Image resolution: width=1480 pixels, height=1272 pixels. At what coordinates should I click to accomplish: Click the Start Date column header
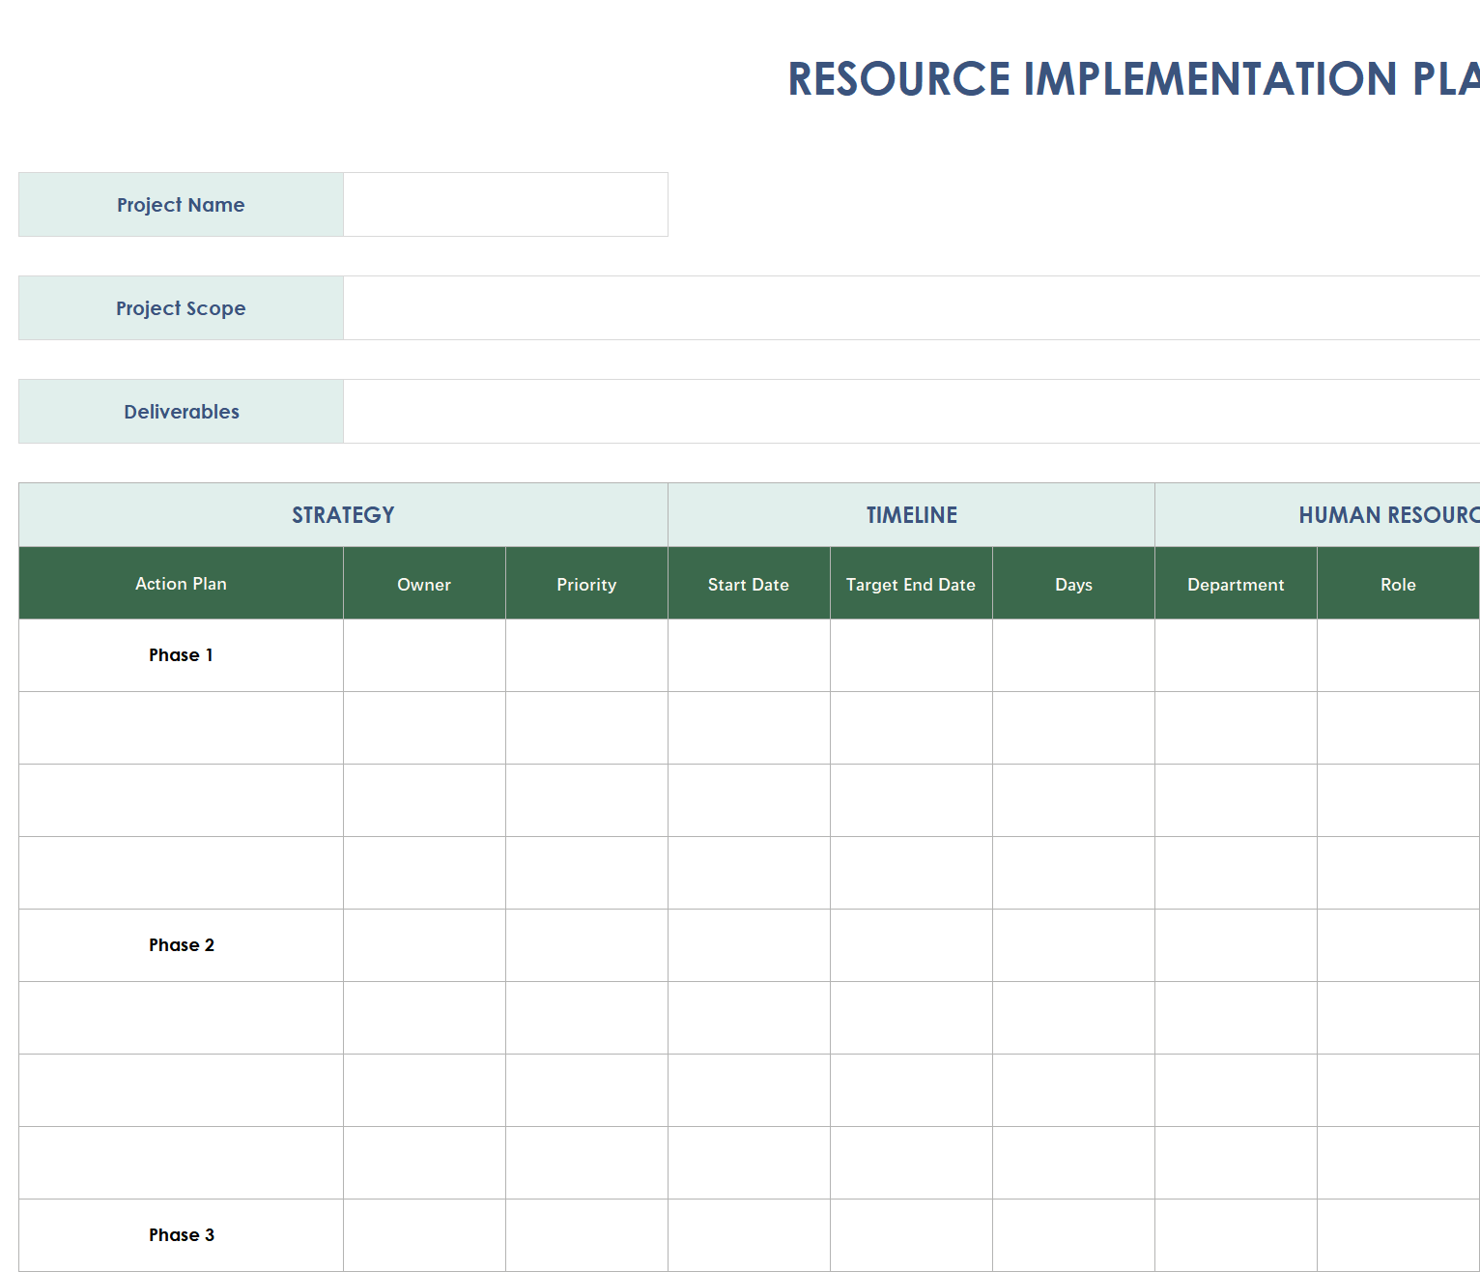tap(749, 583)
